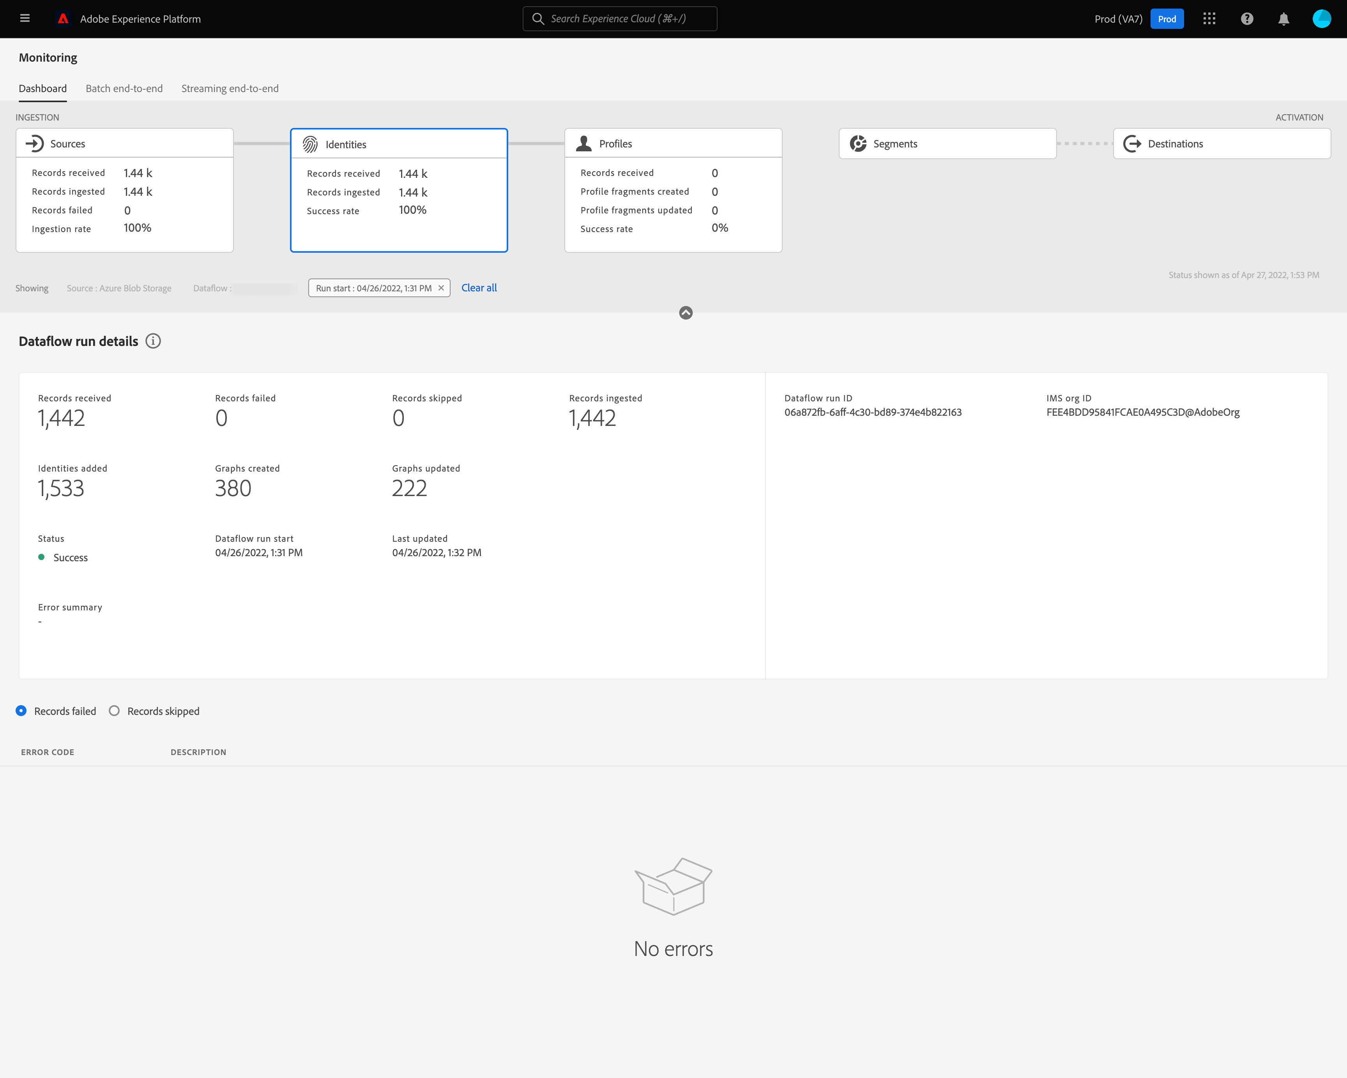
Task: Open the Prod sandbox switcher
Action: pos(1167,19)
